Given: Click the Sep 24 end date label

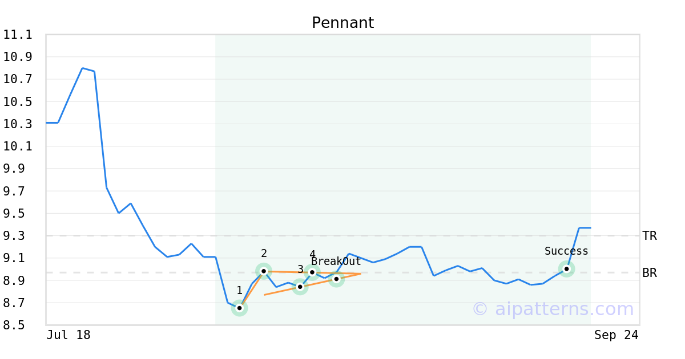Looking at the screenshot, I should pyautogui.click(x=616, y=335).
